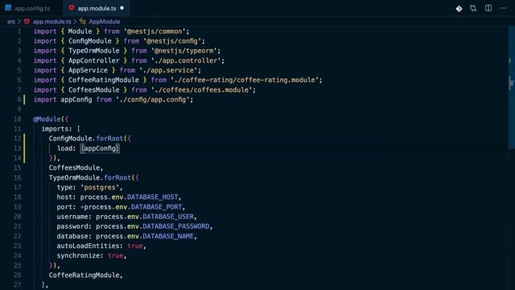This screenshot has height=290, width=515.
Task: Click TypeOrmModule.forRoot on line 16
Action: 89,177
